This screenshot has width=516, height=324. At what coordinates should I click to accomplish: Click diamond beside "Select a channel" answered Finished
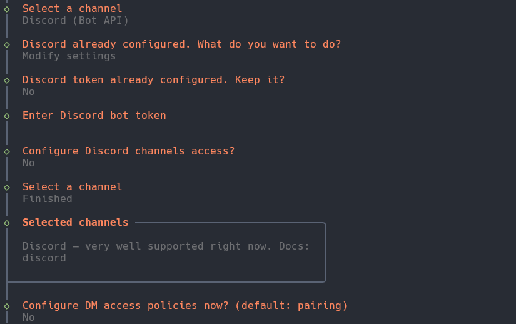(x=7, y=187)
